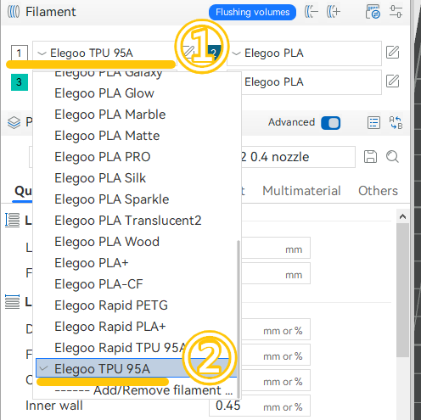Open the filament settings sliders icon

click(x=396, y=12)
